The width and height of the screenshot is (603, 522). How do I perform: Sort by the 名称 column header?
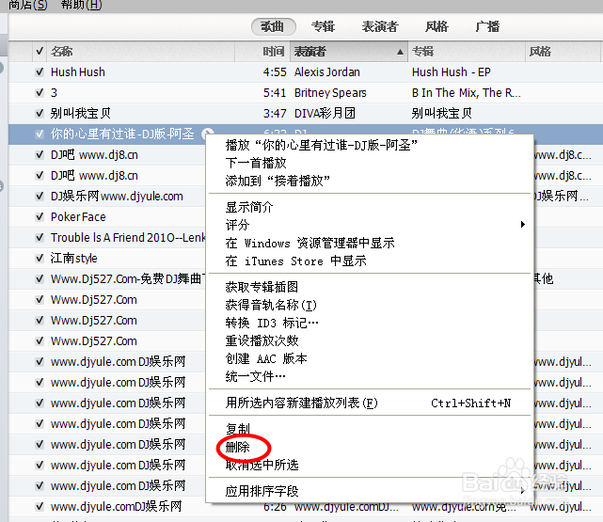tap(141, 51)
